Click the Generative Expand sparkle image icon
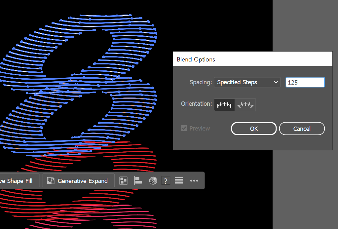The image size is (338, 229). point(51,181)
